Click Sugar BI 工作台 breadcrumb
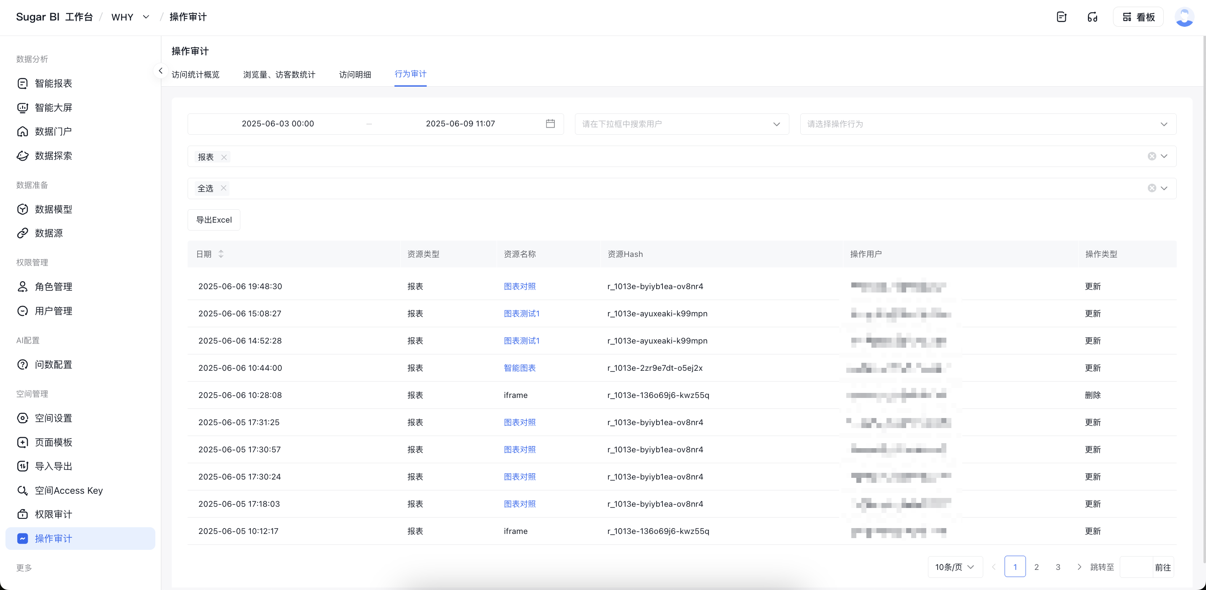The width and height of the screenshot is (1206, 590). pos(54,17)
